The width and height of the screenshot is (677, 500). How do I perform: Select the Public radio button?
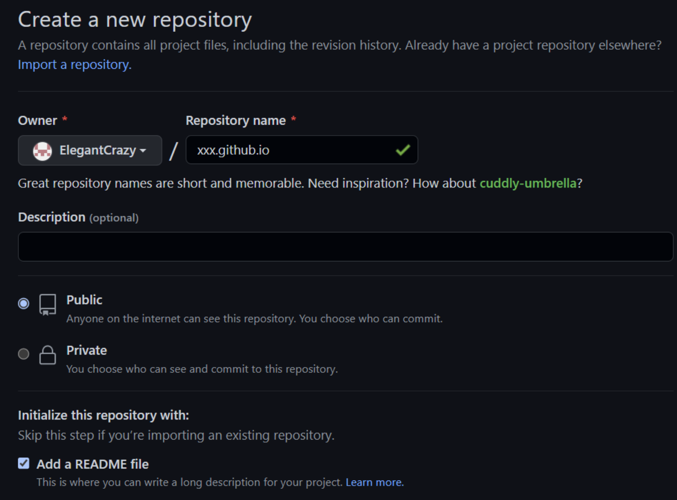tap(24, 304)
